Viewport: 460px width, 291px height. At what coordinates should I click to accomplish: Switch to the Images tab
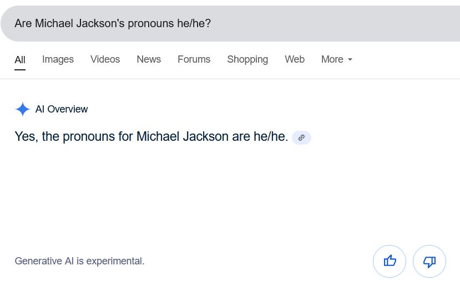click(58, 59)
